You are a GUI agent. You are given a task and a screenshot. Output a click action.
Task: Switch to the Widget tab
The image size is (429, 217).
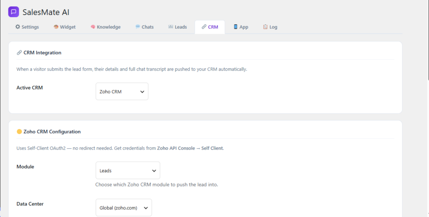65,27
